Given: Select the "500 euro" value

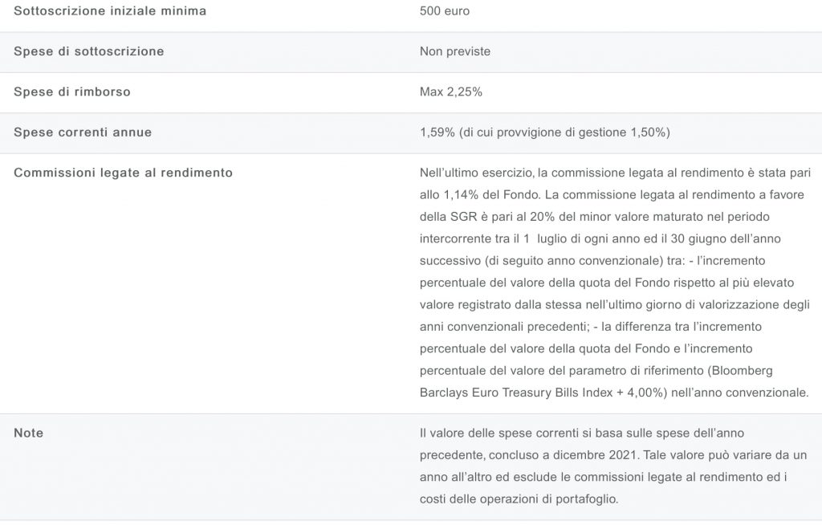Looking at the screenshot, I should [445, 11].
